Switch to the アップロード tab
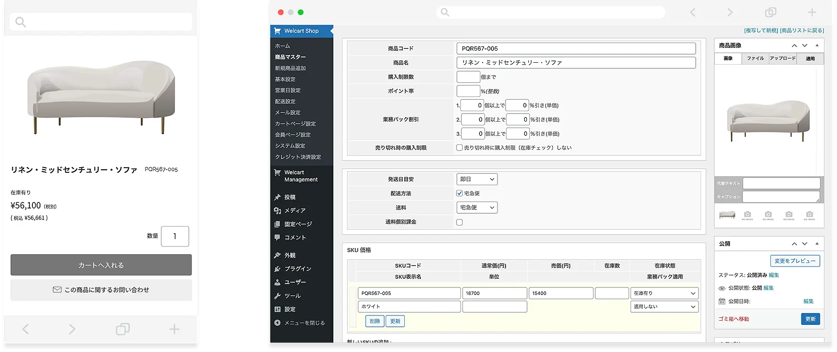The width and height of the screenshot is (837, 352). pyautogui.click(x=783, y=58)
